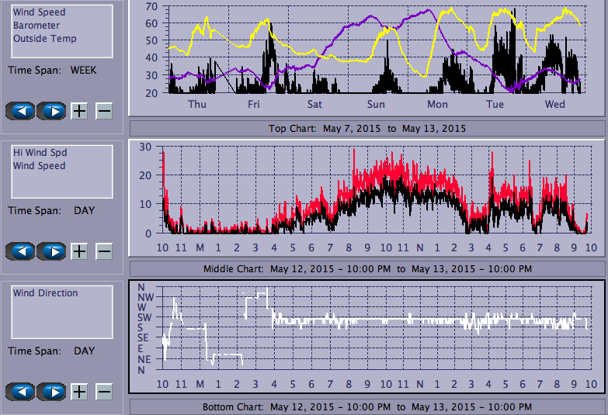This screenshot has width=608, height=415.
Task: Select Barometer in the top chart list
Action: tap(36, 26)
